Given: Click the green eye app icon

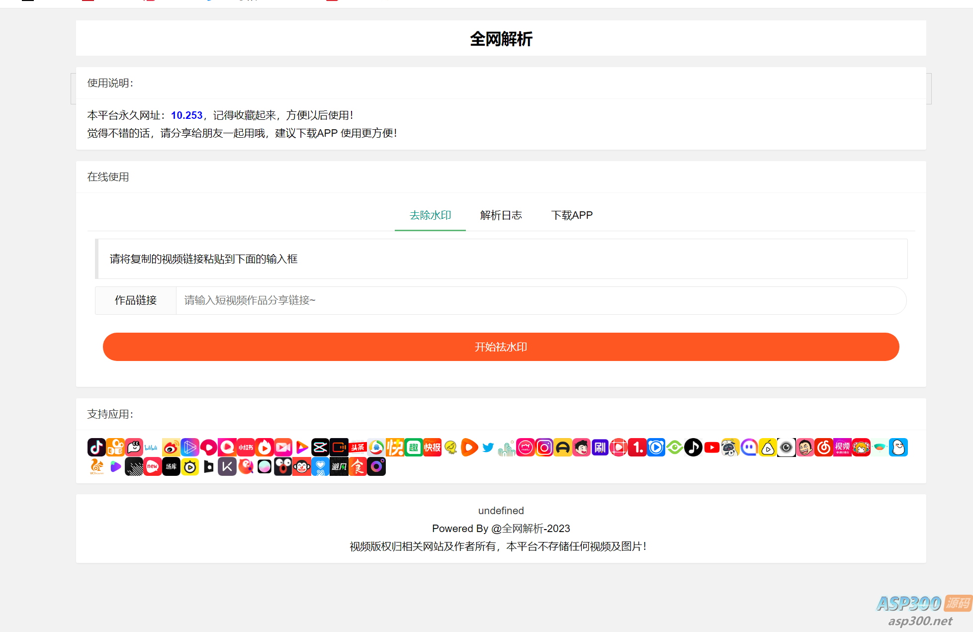Looking at the screenshot, I should (675, 448).
